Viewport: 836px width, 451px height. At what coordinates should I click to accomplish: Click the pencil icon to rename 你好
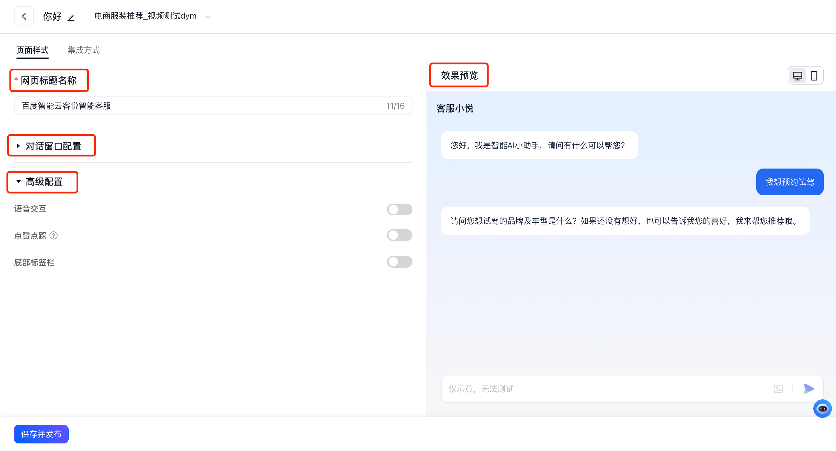click(x=71, y=17)
